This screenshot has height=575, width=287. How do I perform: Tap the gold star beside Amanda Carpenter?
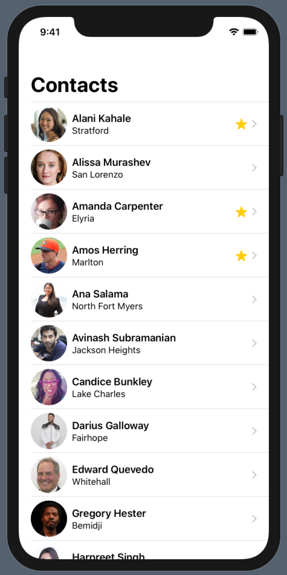point(241,212)
